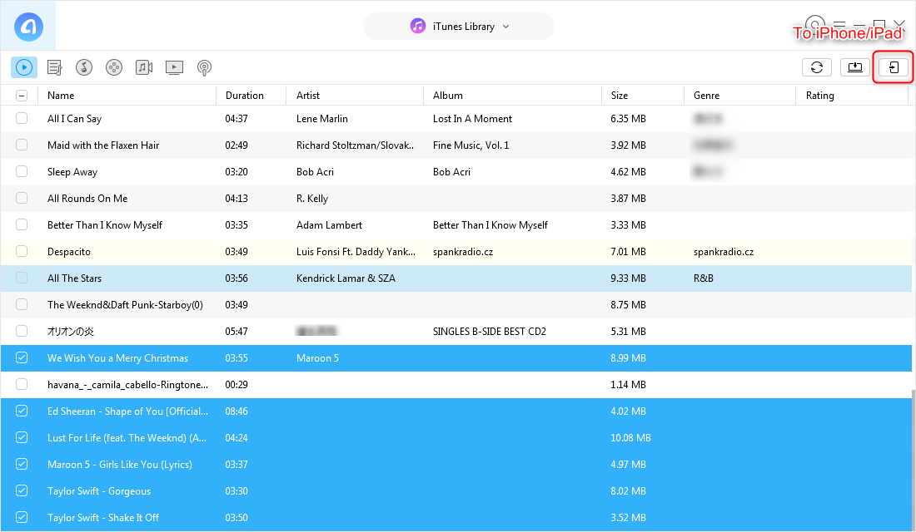Check the All Rounds On Me box
Image resolution: width=916 pixels, height=532 pixels.
point(22,199)
